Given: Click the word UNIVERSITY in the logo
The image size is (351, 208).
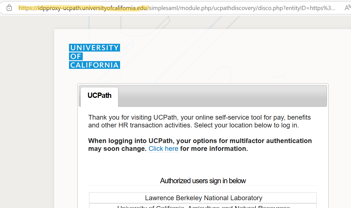Looking at the screenshot, I should 94,48.
